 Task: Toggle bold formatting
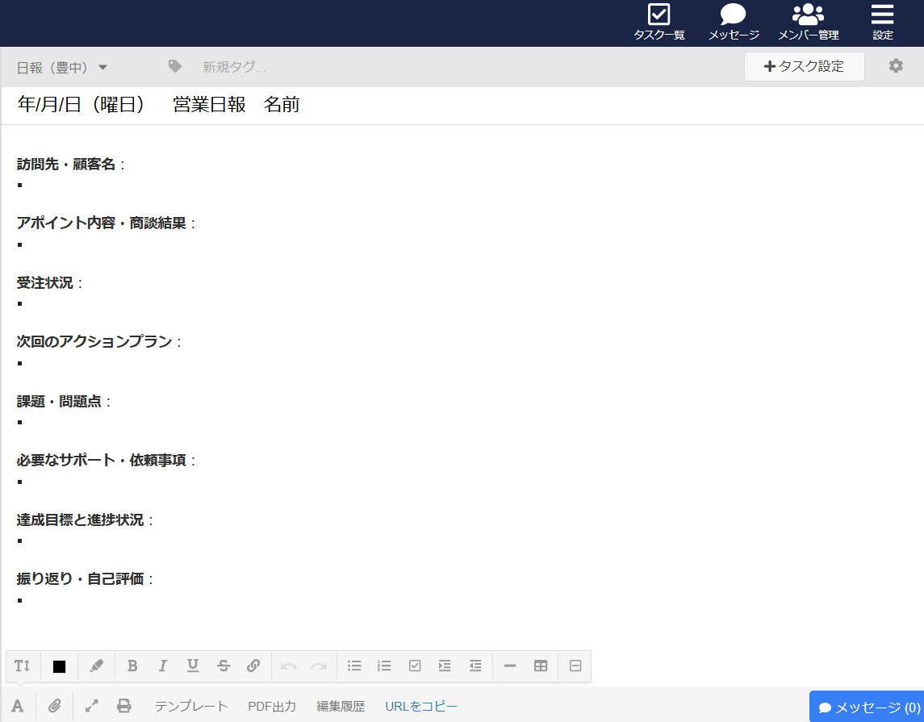click(x=132, y=666)
